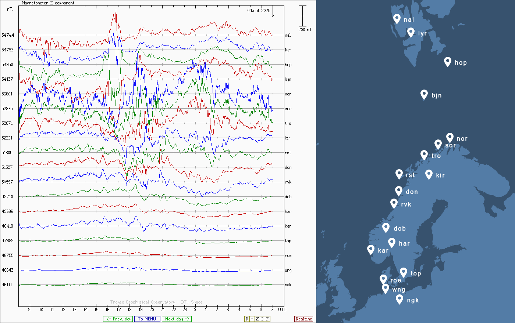Click the kar station map marker

click(371, 250)
